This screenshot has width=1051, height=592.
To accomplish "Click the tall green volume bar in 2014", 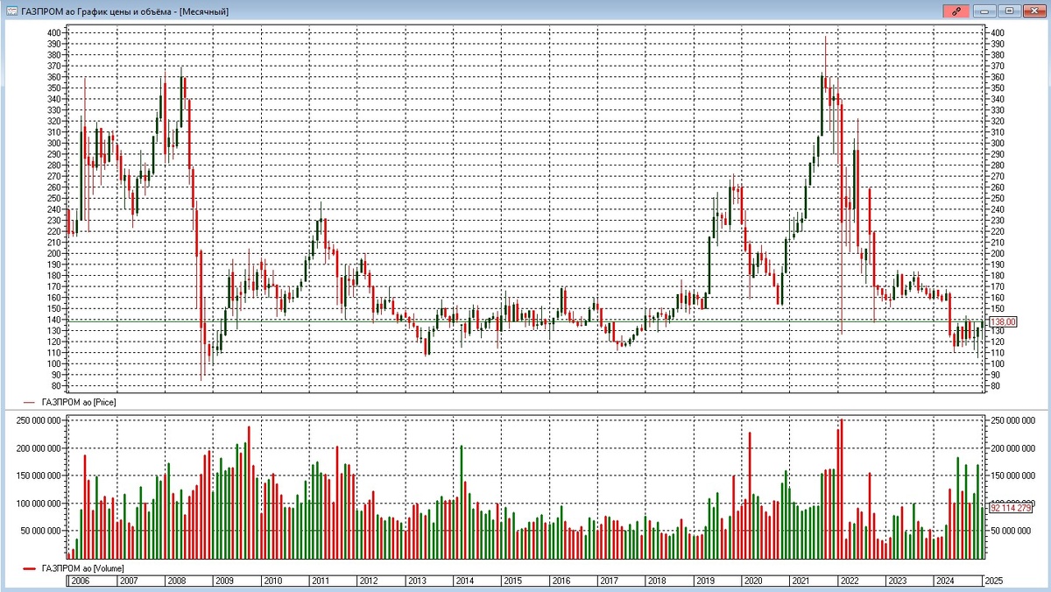I will [462, 502].
